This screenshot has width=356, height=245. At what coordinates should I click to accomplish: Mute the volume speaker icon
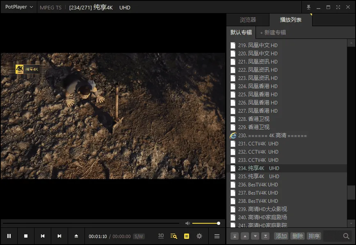click(x=187, y=223)
